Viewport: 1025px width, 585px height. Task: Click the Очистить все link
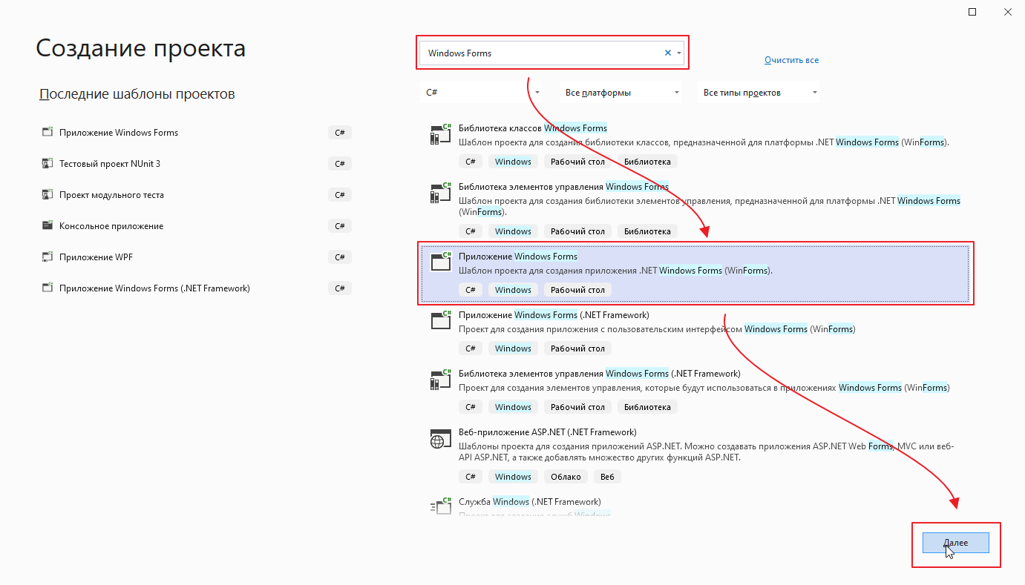click(x=791, y=60)
